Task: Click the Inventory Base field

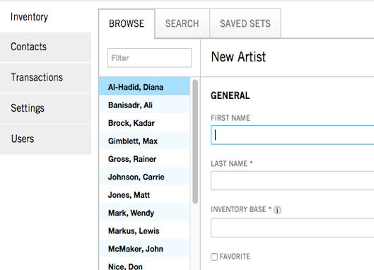Action: pyautogui.click(x=293, y=228)
